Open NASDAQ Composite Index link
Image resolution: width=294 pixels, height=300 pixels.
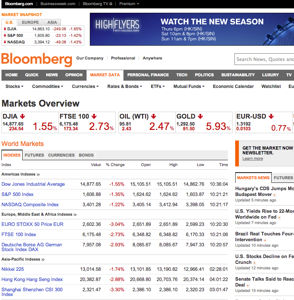[30, 204]
